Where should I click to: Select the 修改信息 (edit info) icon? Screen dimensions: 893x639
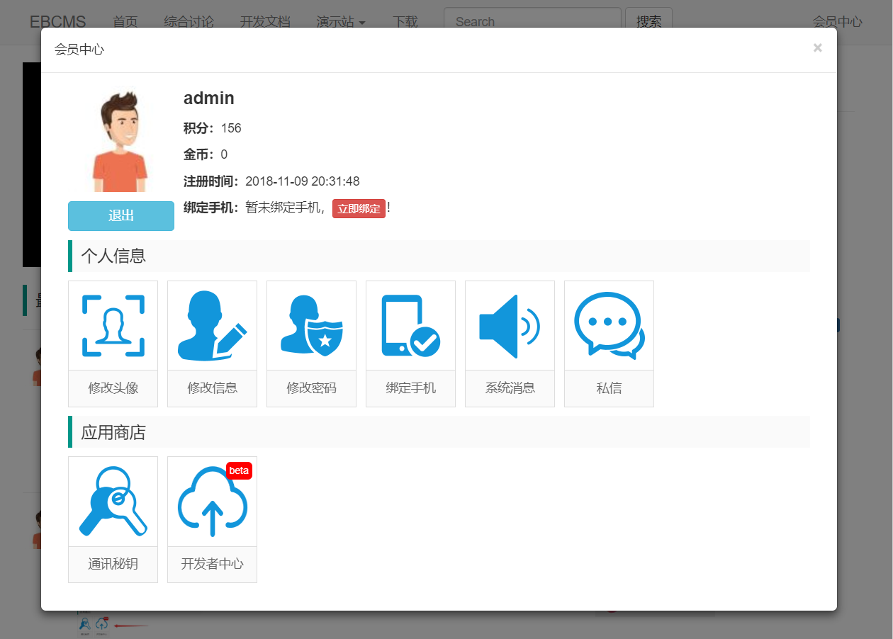coord(212,325)
